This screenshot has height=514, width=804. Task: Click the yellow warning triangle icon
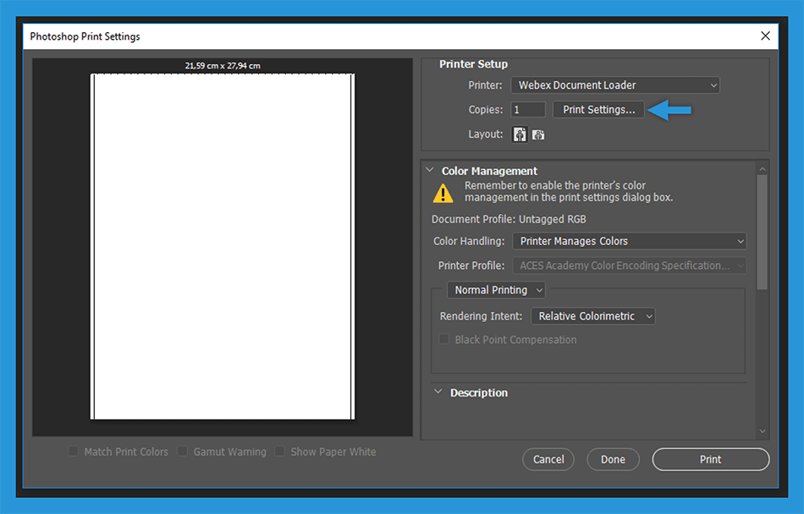click(x=443, y=193)
